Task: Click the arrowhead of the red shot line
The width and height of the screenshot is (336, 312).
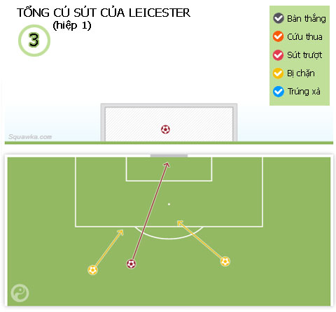Action: (167, 164)
